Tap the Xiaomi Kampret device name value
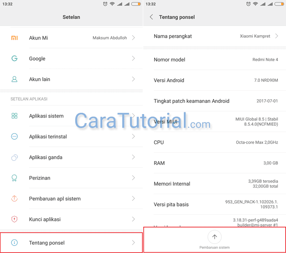The width and height of the screenshot is (286, 253). [255, 36]
